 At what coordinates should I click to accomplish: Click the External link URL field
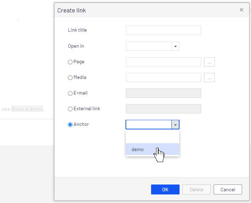coord(164,109)
